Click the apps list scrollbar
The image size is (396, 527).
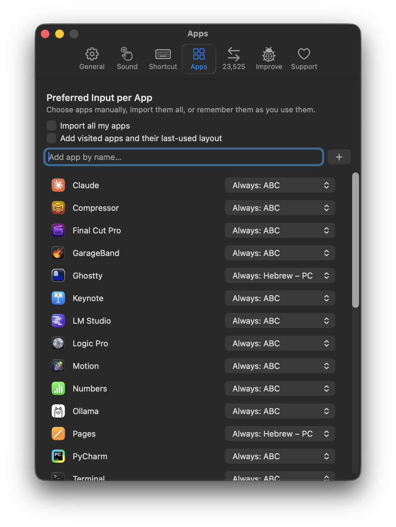tap(355, 240)
